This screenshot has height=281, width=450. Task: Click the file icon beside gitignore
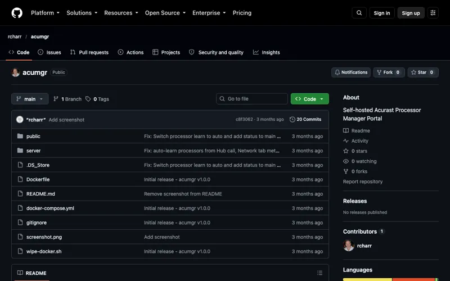coord(20,222)
